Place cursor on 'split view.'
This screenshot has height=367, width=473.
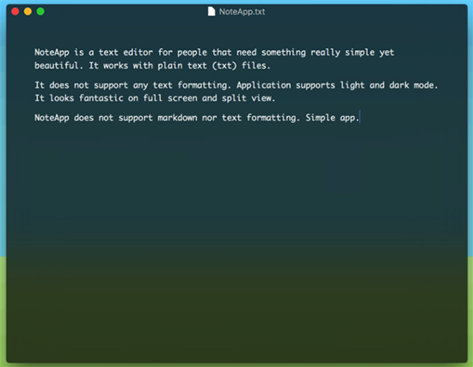249,98
